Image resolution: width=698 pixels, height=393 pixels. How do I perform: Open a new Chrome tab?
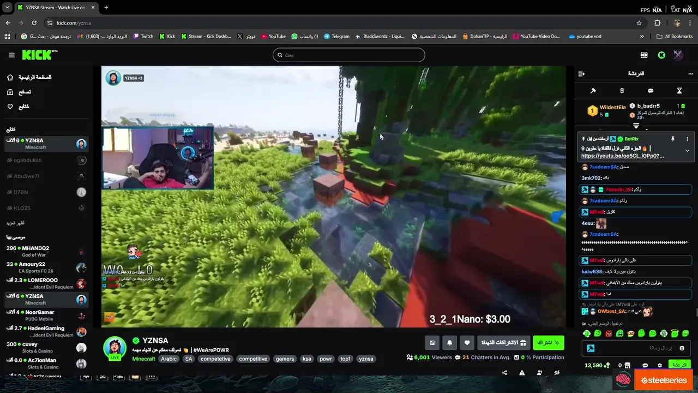pos(106,8)
